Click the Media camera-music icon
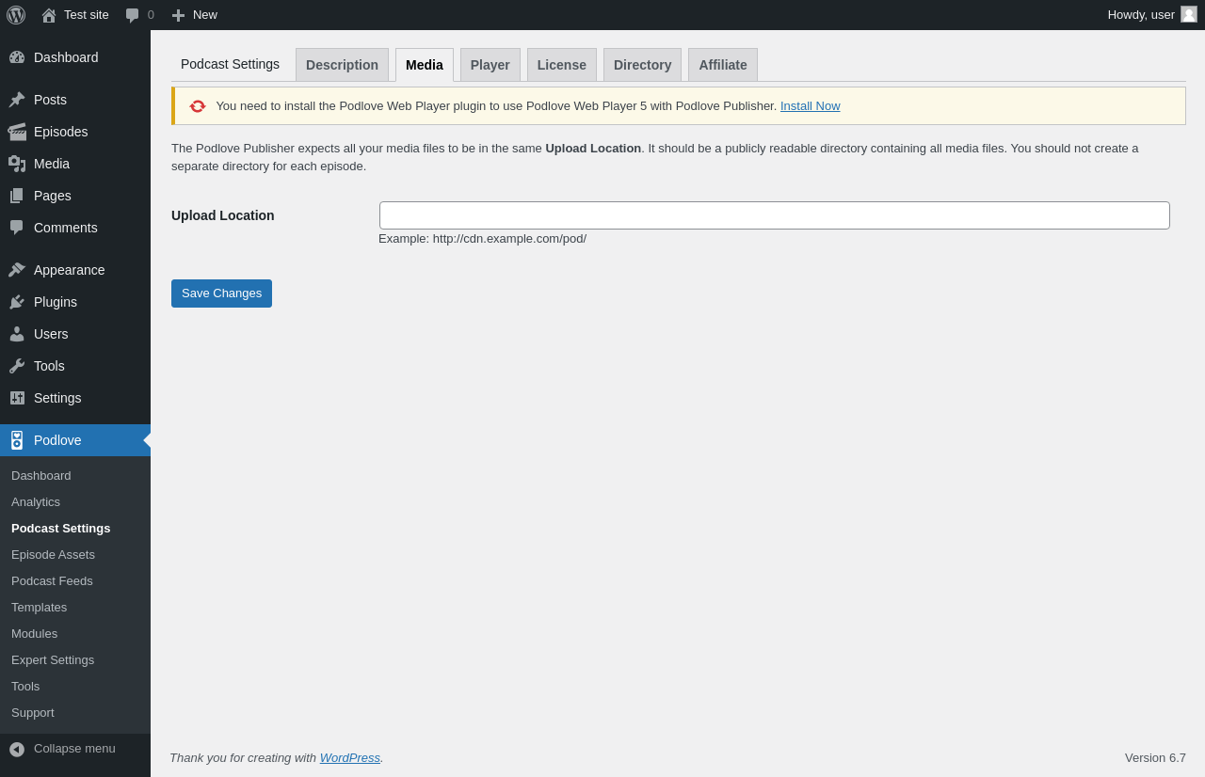 click(17, 164)
